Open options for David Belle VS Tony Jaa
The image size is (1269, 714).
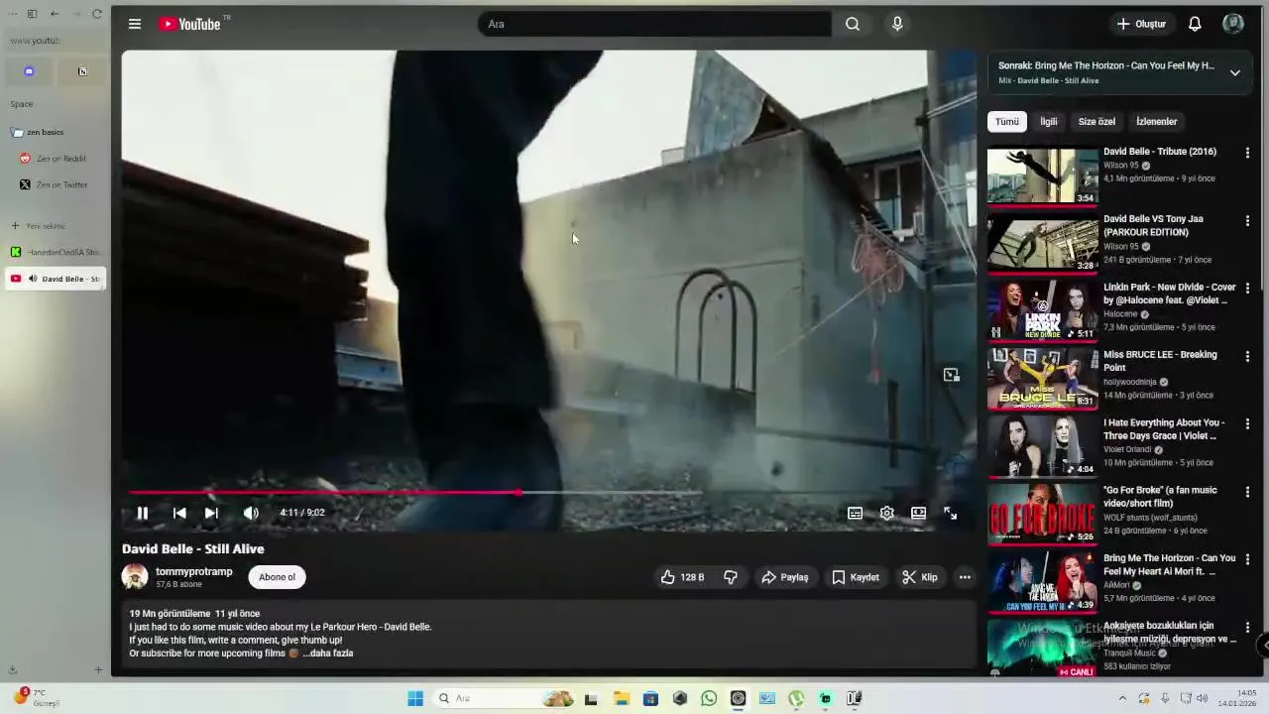tap(1247, 220)
